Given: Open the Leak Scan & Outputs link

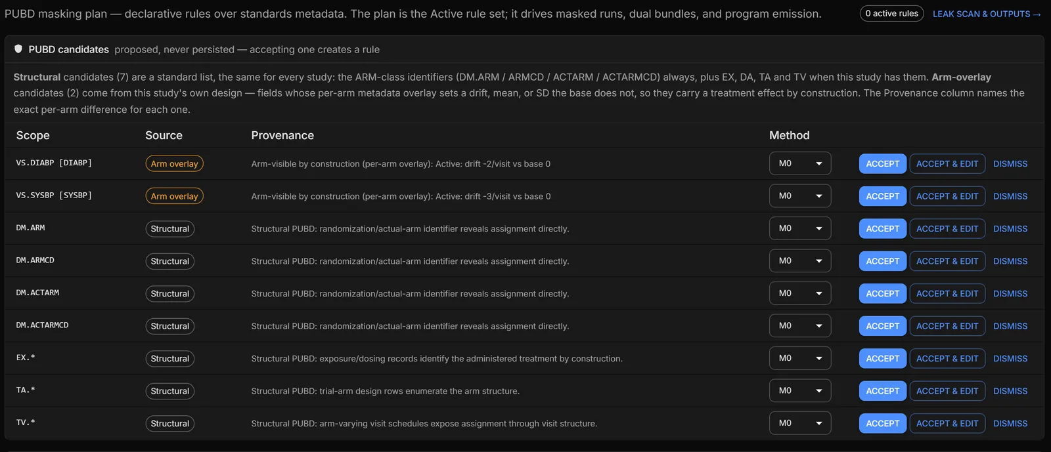Looking at the screenshot, I should [987, 14].
